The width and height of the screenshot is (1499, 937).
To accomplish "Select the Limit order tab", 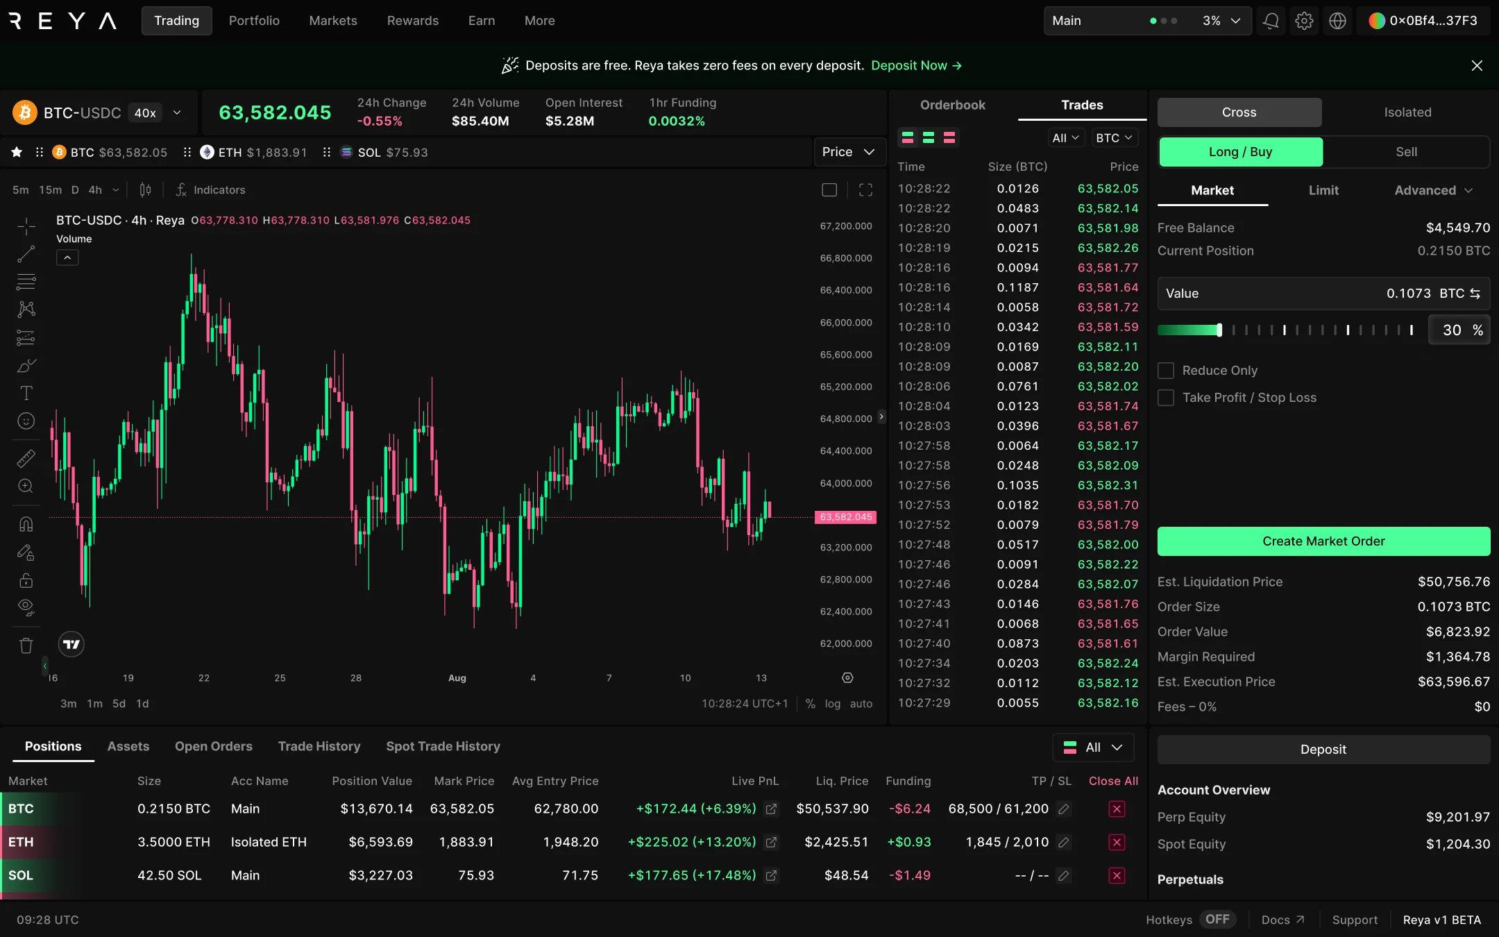I will [x=1323, y=190].
